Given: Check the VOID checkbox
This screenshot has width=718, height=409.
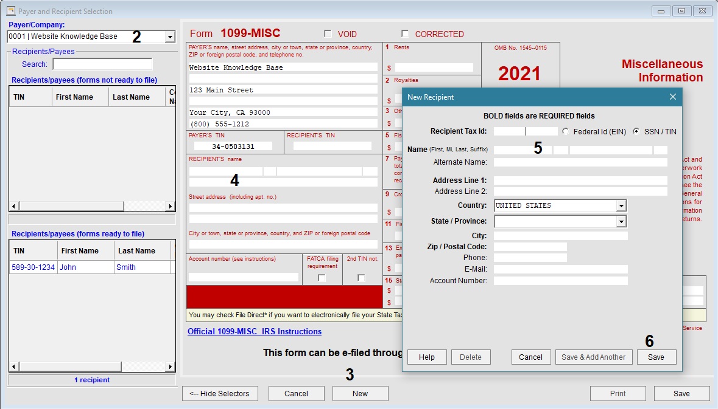Looking at the screenshot, I should pyautogui.click(x=328, y=34).
